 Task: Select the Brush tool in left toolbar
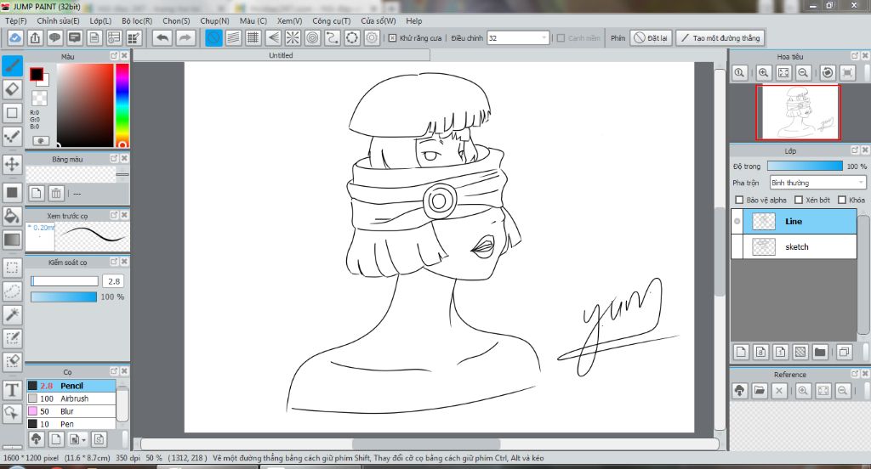pyautogui.click(x=12, y=65)
